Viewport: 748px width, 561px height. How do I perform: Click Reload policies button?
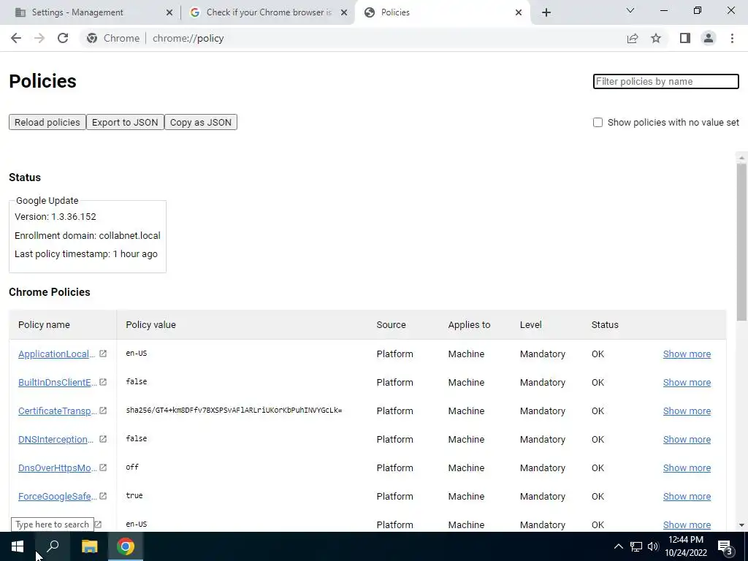[x=47, y=122]
